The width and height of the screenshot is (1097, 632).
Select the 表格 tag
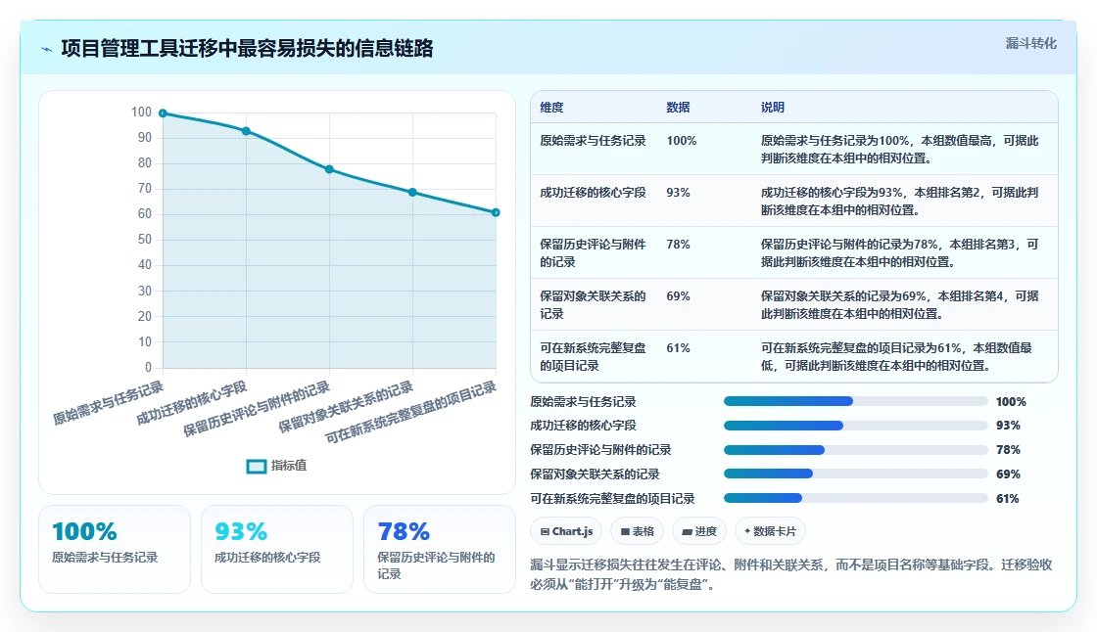[x=637, y=531]
